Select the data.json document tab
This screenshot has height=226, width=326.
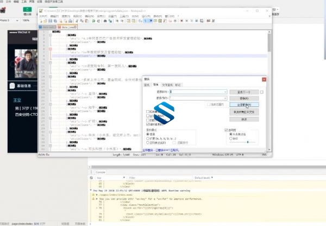click(x=67, y=27)
